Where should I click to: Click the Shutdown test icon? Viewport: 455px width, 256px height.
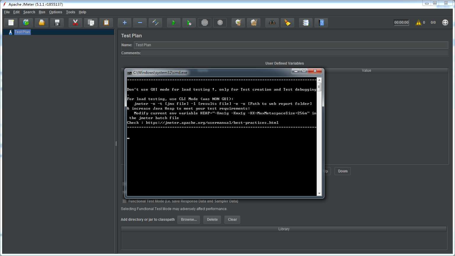coord(220,23)
